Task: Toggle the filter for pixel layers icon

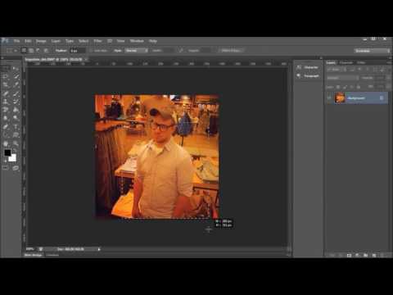Action: (352, 70)
